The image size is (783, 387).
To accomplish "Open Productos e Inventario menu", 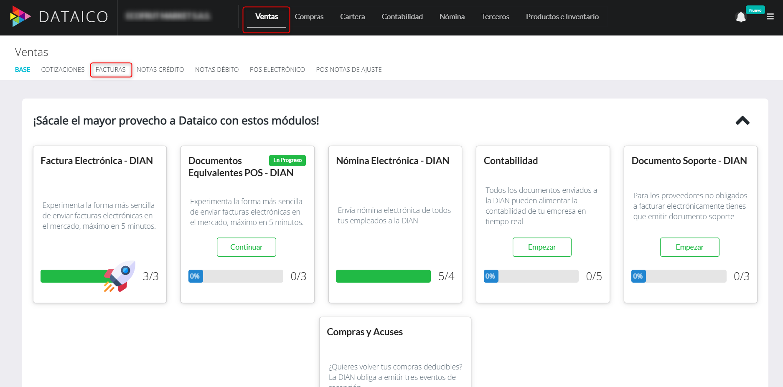I will (562, 17).
